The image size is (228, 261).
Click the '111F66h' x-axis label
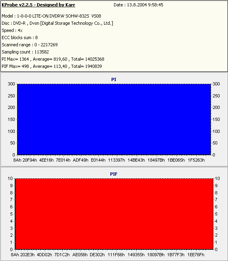pos(116,255)
